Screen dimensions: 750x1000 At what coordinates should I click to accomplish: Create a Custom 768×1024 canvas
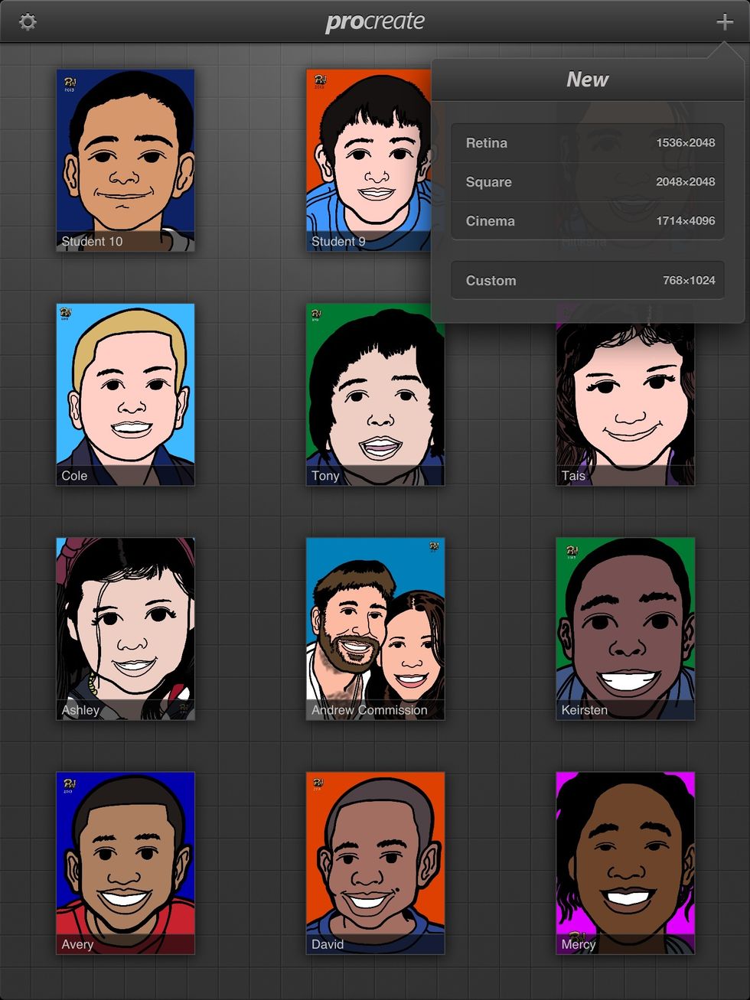click(x=587, y=281)
